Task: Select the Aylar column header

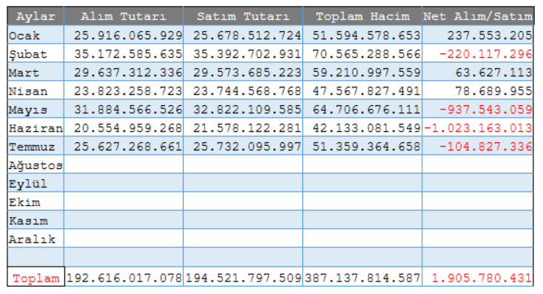Action: [36, 16]
